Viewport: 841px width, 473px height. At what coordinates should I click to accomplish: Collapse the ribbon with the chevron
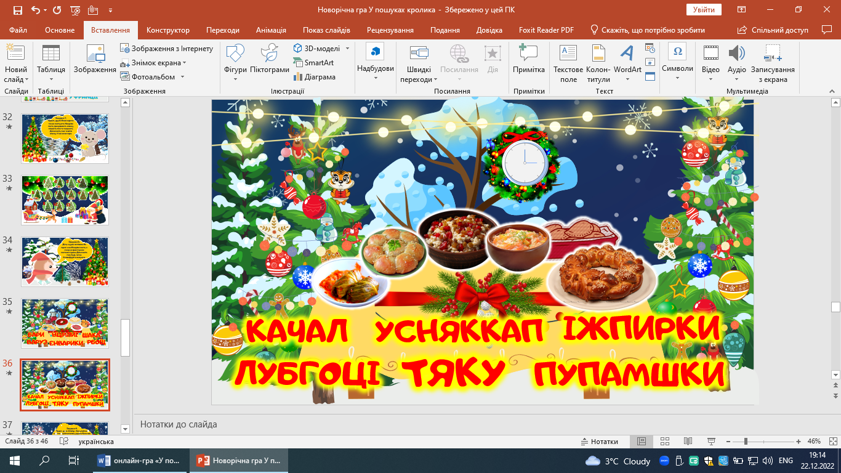[833, 92]
